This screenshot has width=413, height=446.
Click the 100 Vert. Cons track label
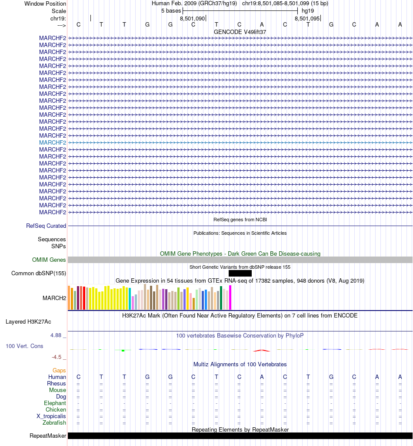tap(24, 346)
